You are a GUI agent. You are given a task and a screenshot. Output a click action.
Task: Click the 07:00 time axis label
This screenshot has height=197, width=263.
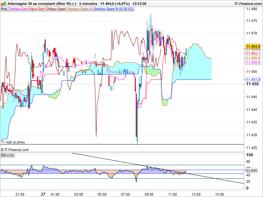[126, 194]
